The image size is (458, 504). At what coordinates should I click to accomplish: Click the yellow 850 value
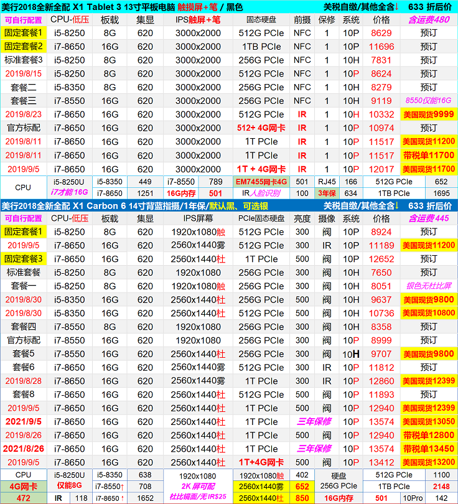point(302,498)
